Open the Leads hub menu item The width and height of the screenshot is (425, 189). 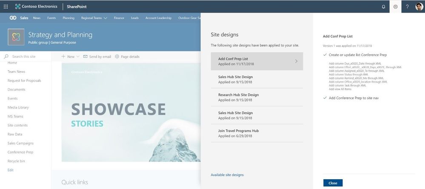(135, 18)
